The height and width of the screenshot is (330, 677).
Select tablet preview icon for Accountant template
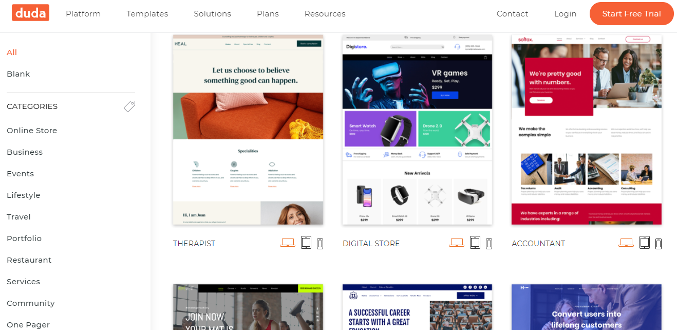tap(645, 243)
